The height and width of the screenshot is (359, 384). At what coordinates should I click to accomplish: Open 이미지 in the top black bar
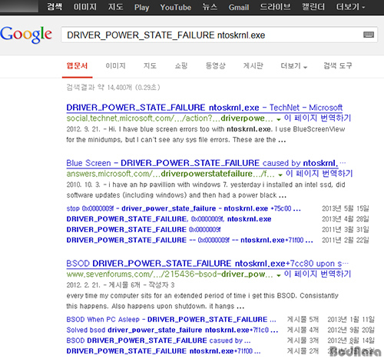pos(85,7)
